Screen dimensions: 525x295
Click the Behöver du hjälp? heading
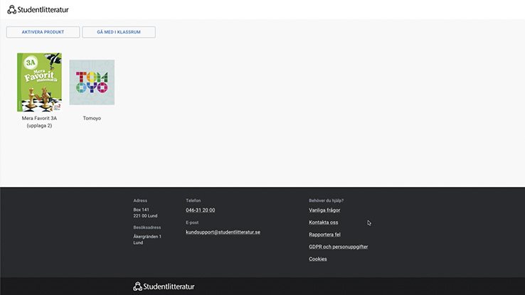click(326, 200)
